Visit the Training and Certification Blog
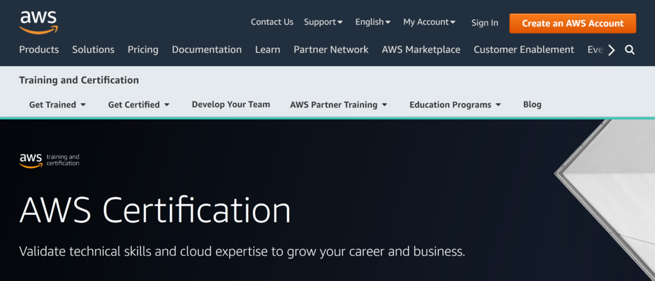The width and height of the screenshot is (655, 281). coord(532,104)
